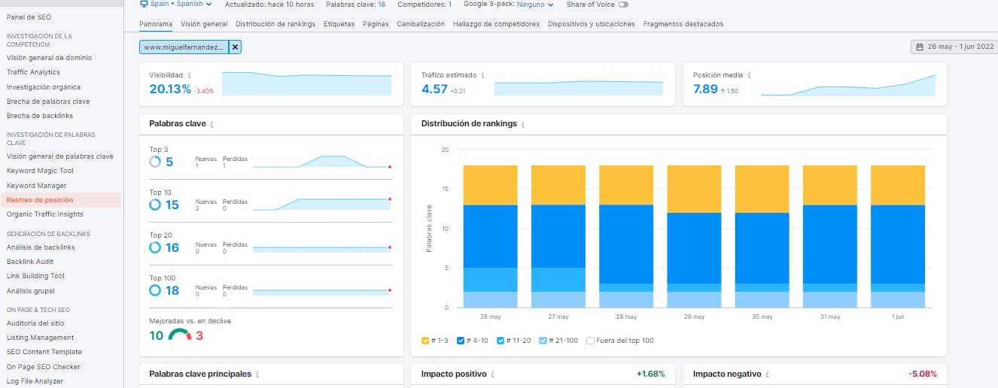Click the light blue # 21-100 segment of 29 may bar
Image resolution: width=998 pixels, height=388 pixels.
click(694, 299)
